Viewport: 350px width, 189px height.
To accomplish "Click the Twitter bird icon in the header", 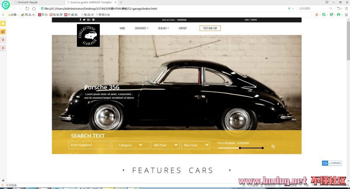I will [x=84, y=19].
